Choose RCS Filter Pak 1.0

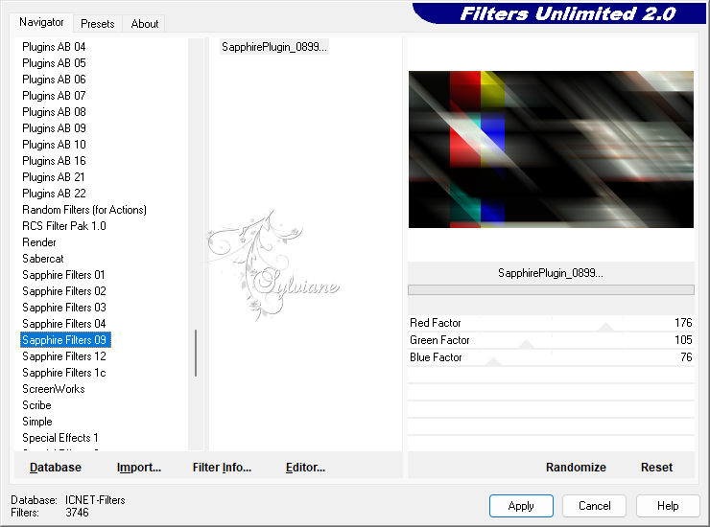64,226
